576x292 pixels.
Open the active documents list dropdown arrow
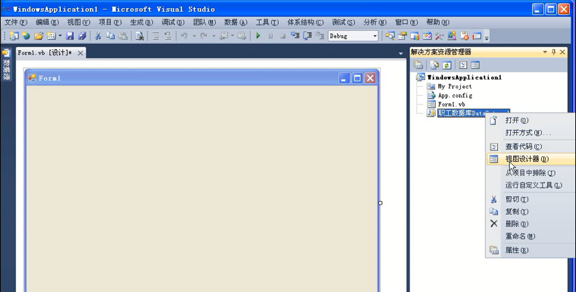click(x=401, y=53)
